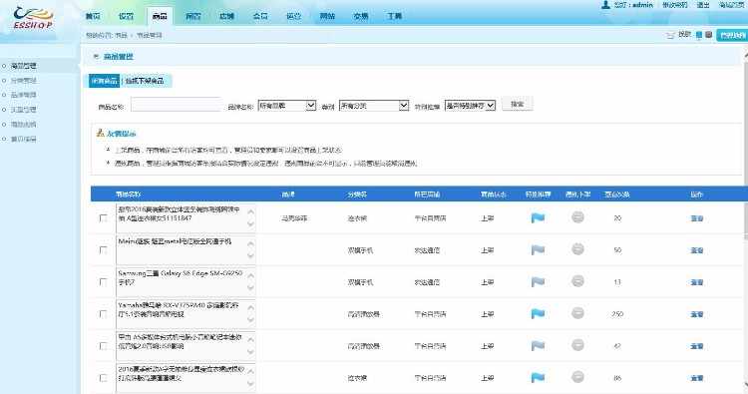Click the product name search input field
The image size is (748, 394).
point(176,105)
